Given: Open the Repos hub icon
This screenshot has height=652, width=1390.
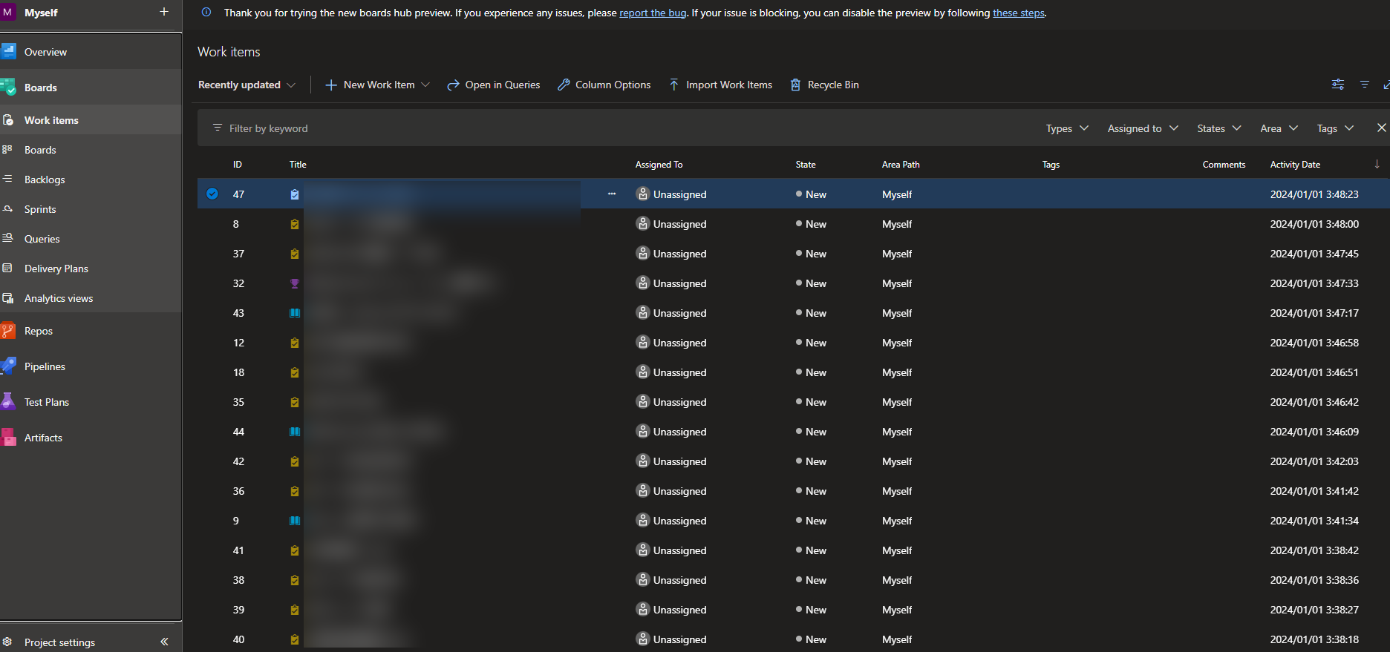Looking at the screenshot, I should pyautogui.click(x=8, y=331).
